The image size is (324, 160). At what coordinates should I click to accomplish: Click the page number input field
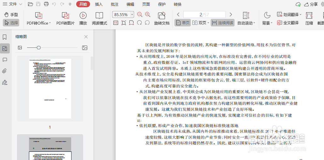point(204,15)
